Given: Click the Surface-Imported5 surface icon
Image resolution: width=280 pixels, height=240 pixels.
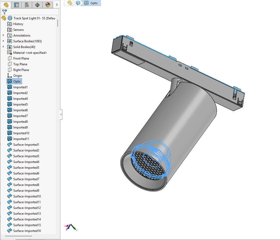Looking at the screenshot, I should pyautogui.click(x=10, y=167).
